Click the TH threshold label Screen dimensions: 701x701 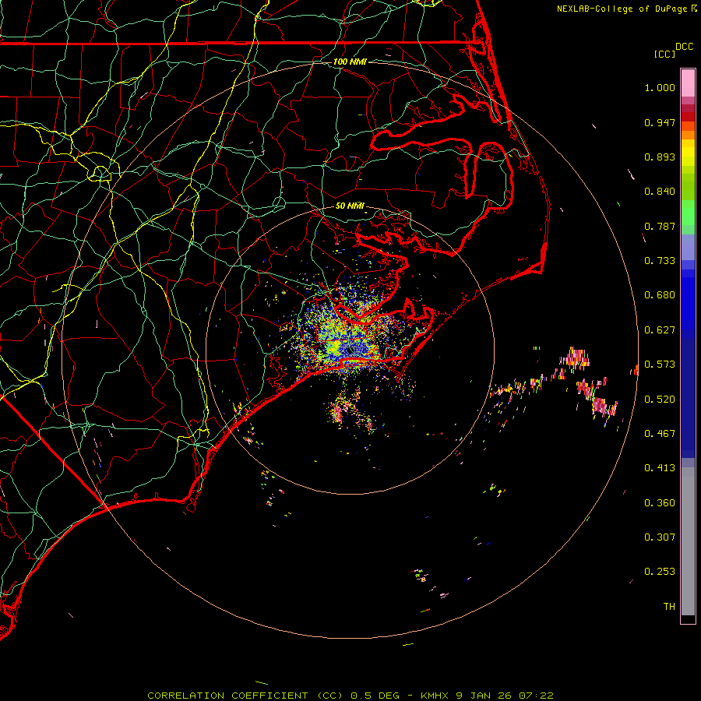669,607
